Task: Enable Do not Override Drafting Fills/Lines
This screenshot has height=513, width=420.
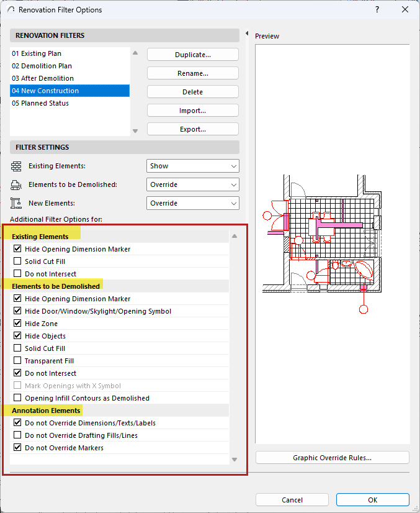Action: (x=17, y=435)
